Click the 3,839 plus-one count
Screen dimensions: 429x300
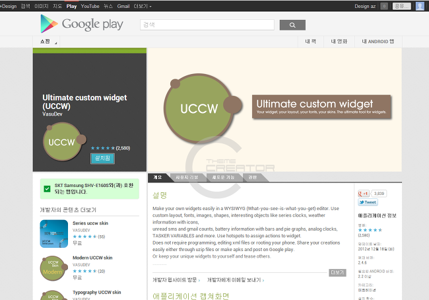379,194
